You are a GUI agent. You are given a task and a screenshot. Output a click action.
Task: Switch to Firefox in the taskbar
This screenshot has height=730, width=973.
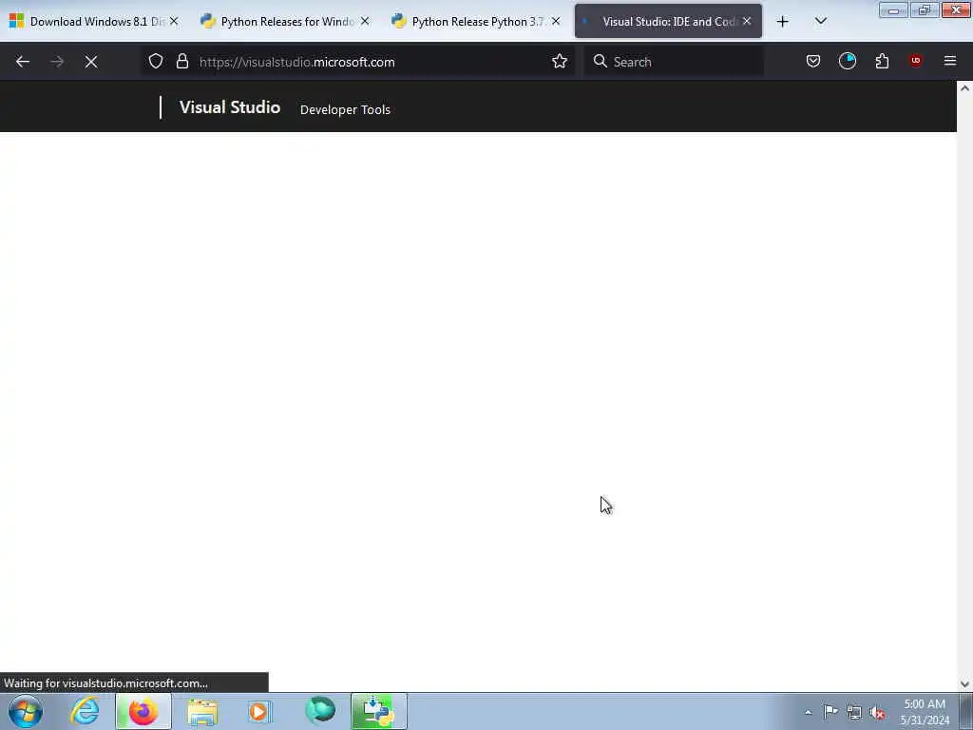point(143,711)
